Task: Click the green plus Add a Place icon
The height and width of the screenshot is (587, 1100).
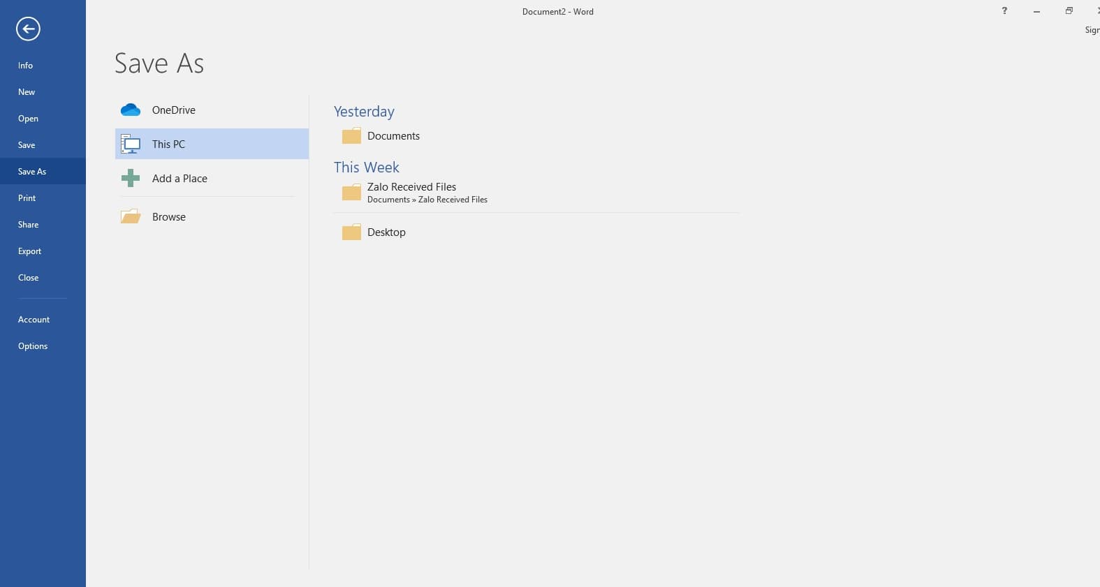Action: pyautogui.click(x=131, y=178)
